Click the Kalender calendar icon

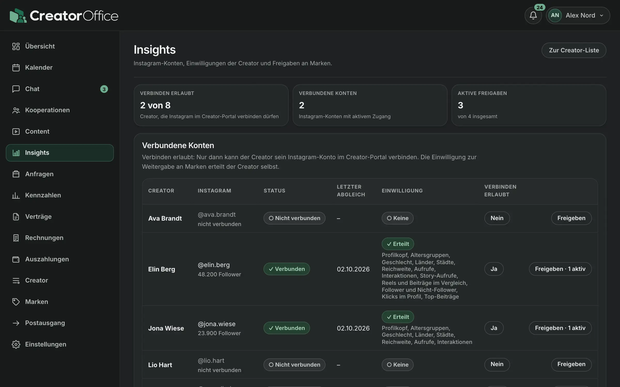[x=16, y=68]
